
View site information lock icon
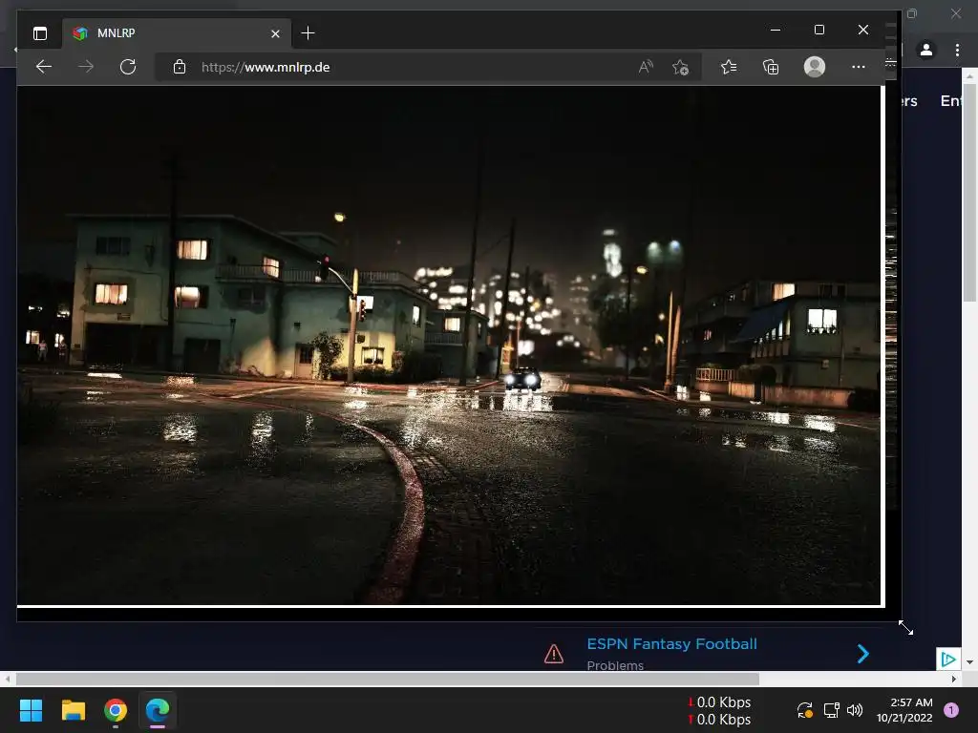[x=180, y=67]
